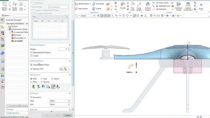Viewport: 210px width, 118px height.
Task: Open the Preview panel in navigator
Action: click(x=10, y=109)
